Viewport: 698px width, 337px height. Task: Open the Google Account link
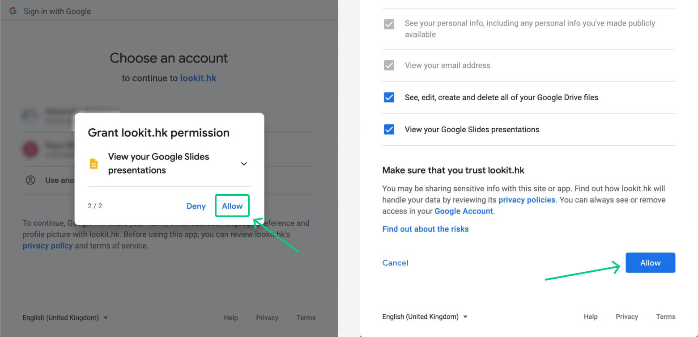pyautogui.click(x=464, y=211)
